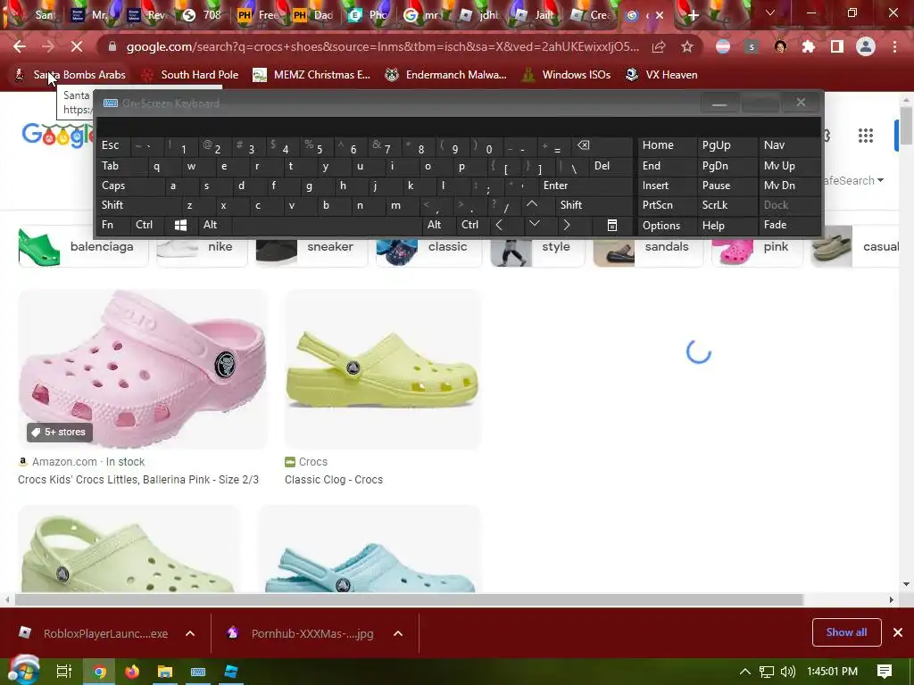The width and height of the screenshot is (914, 685).
Task: Click the volume icon in system tray
Action: click(787, 672)
